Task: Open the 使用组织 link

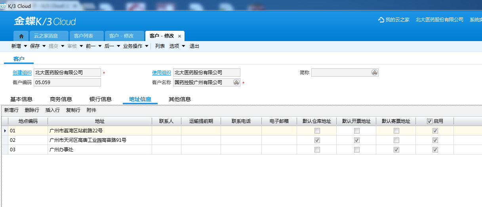Action: tap(162, 73)
